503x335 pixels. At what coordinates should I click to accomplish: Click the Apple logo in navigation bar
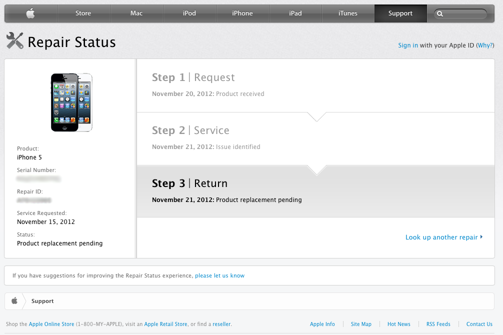coord(30,13)
